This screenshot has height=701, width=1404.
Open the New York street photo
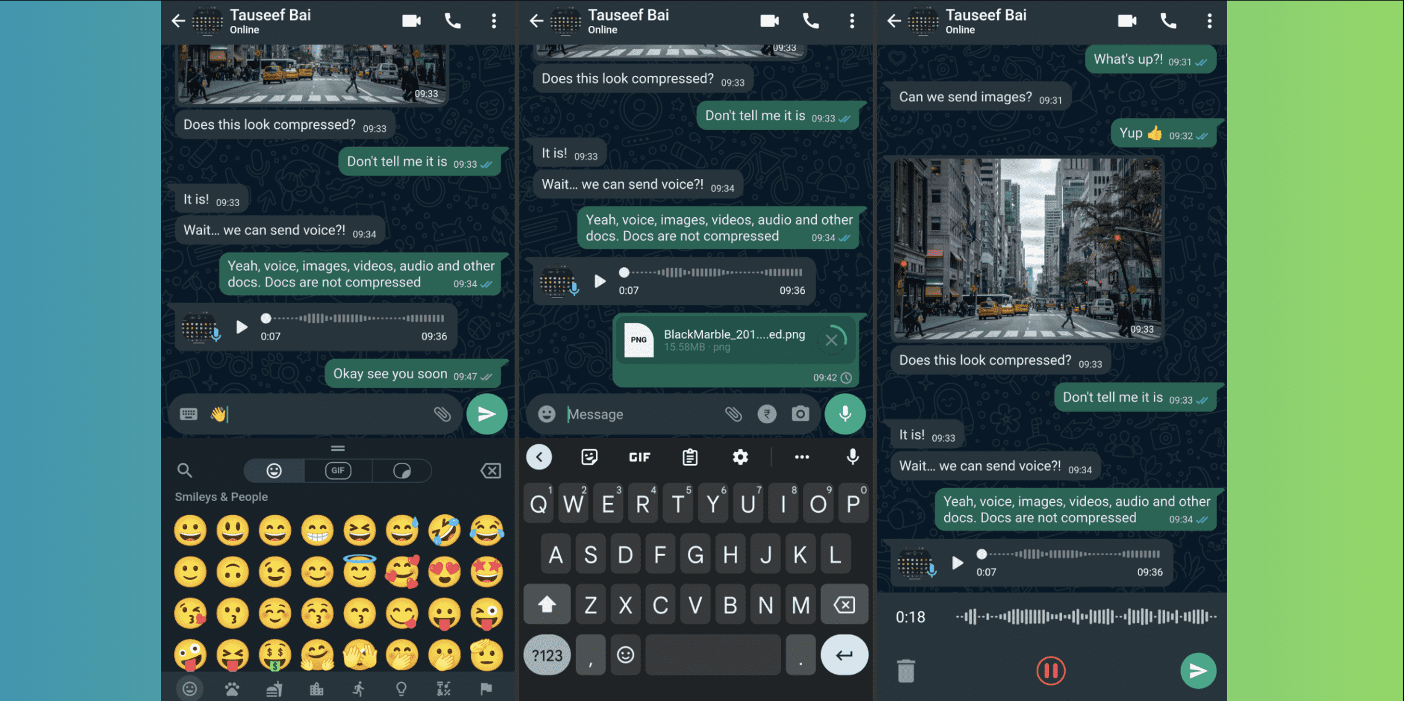pos(1027,248)
